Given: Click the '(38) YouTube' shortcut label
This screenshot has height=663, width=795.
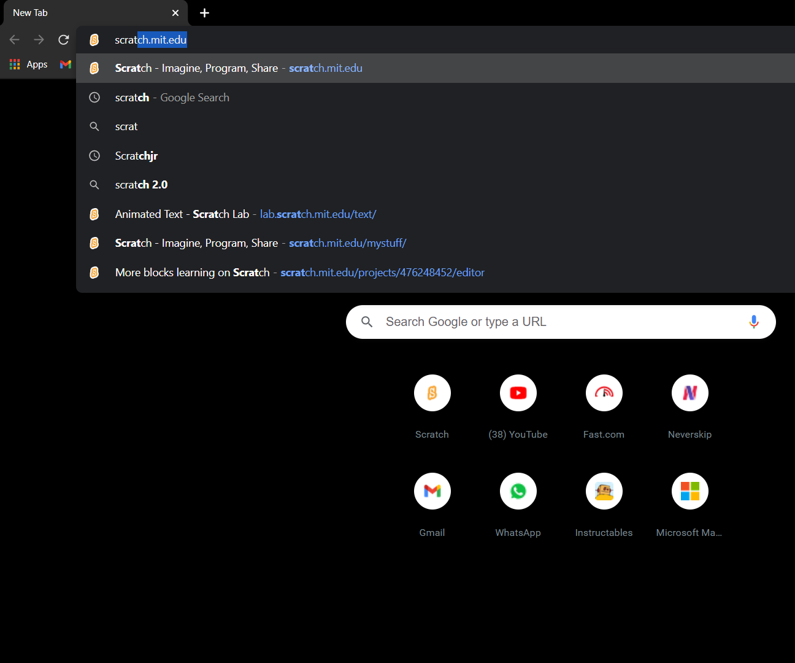Looking at the screenshot, I should (x=518, y=435).
